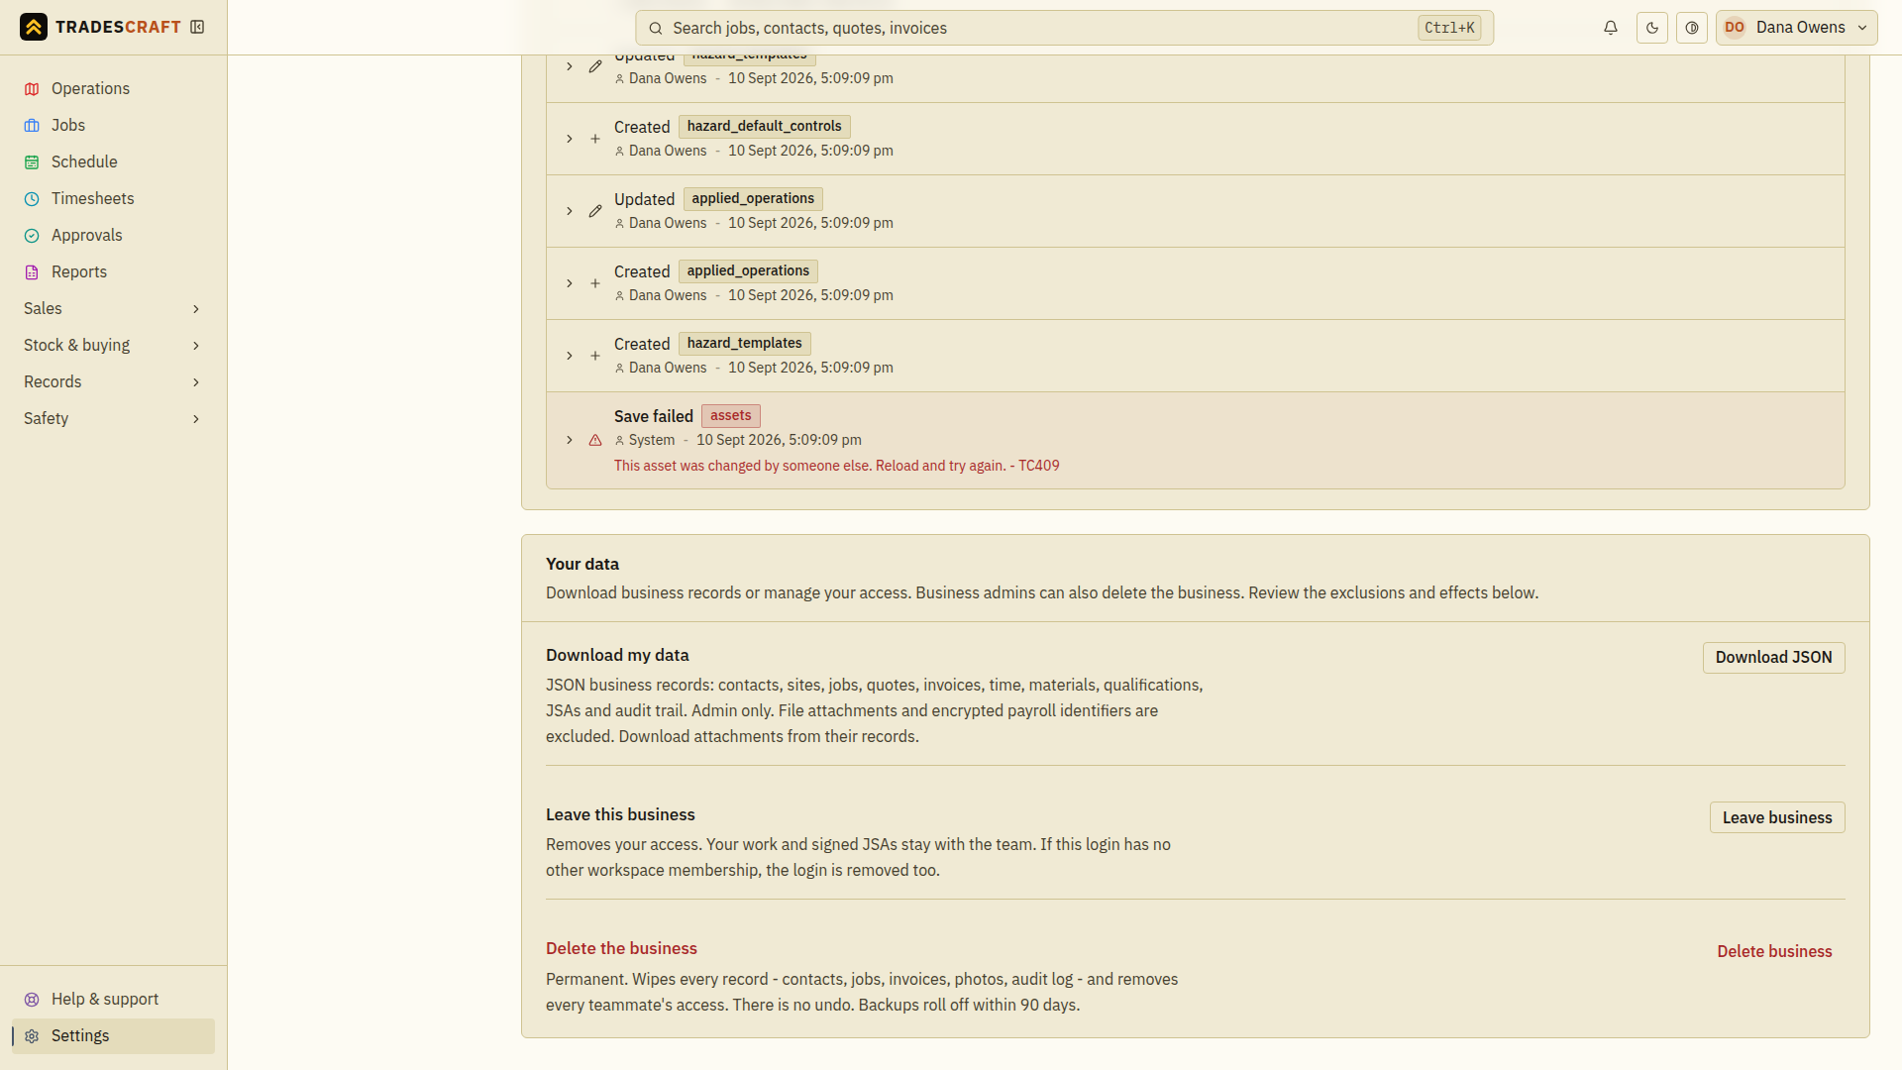Toggle the contrast mode icon
Screen dimensions: 1902x1070
1692,28
